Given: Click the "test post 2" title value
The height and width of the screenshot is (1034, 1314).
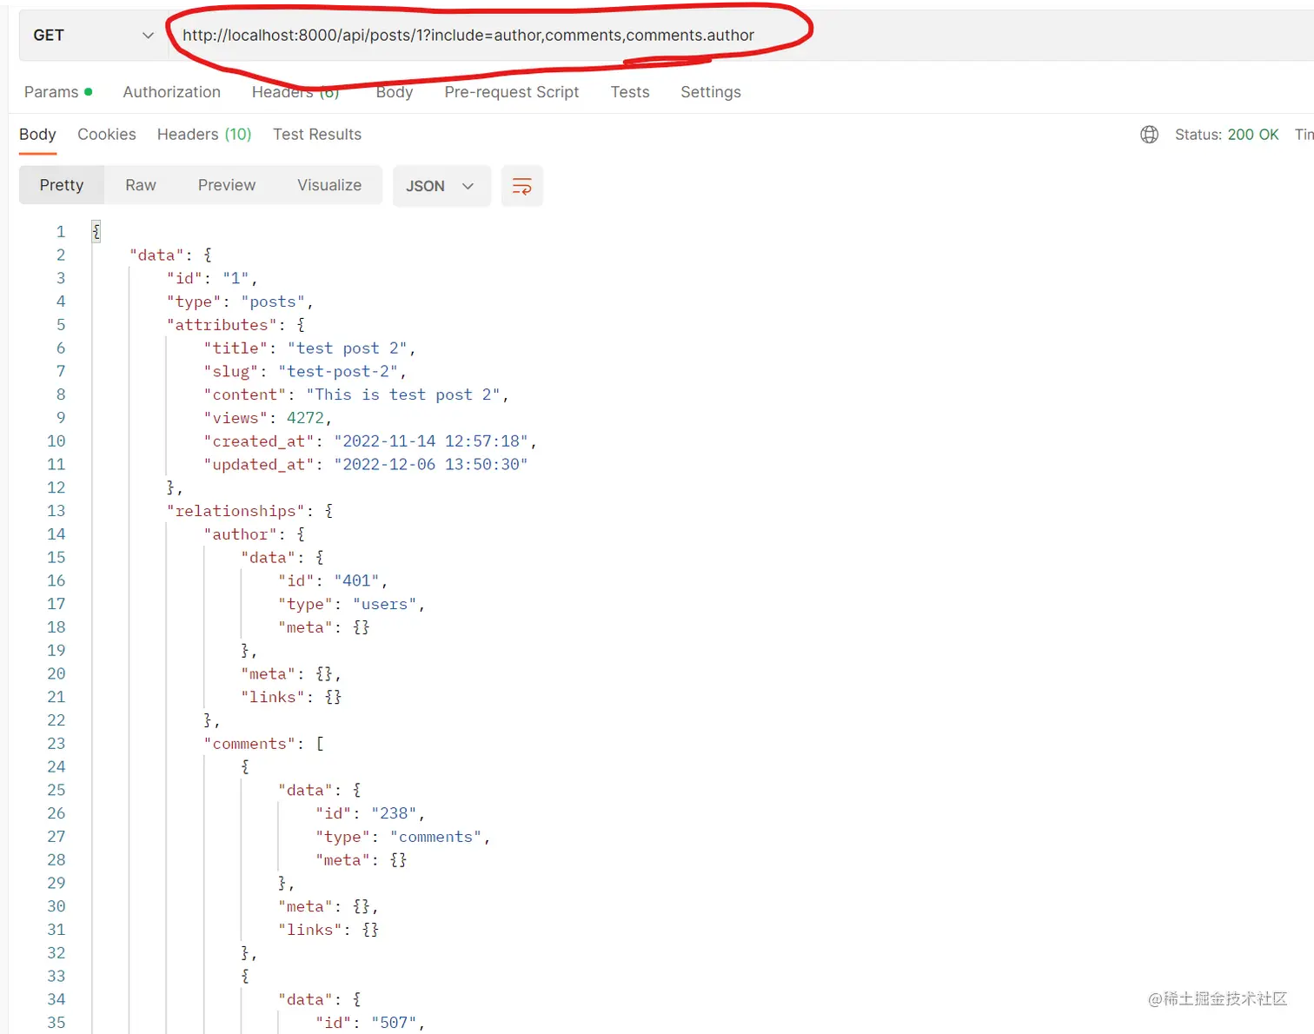Looking at the screenshot, I should (347, 348).
